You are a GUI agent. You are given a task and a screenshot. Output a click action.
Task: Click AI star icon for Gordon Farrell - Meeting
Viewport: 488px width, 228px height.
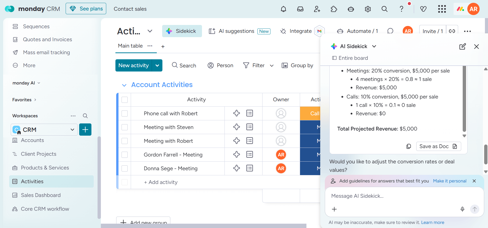(236, 154)
